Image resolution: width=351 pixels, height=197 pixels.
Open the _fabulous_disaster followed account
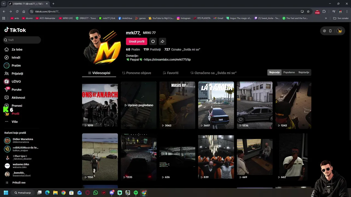pyautogui.click(x=22, y=157)
